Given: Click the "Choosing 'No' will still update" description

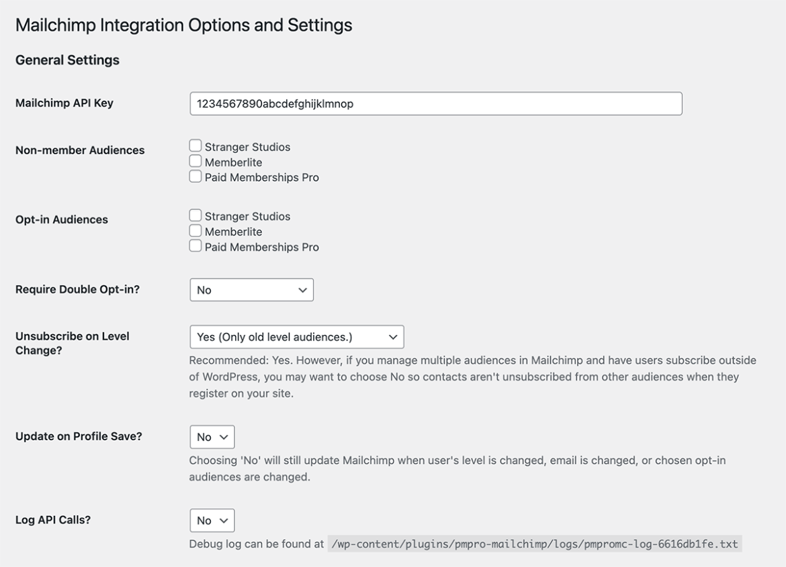Looking at the screenshot, I should pyautogui.click(x=457, y=468).
